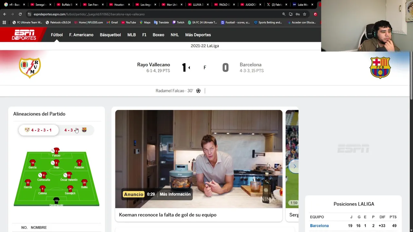The height and width of the screenshot is (232, 413).
Task: Open the Twitch bookmark
Action: click(178, 23)
